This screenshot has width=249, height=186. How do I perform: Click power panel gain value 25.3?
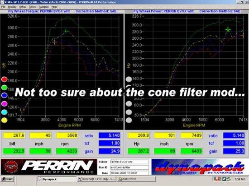[234, 151]
